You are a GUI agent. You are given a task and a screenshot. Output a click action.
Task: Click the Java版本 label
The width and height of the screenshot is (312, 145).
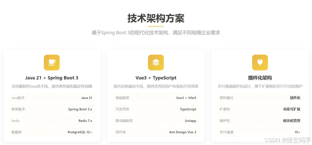tap(18, 98)
